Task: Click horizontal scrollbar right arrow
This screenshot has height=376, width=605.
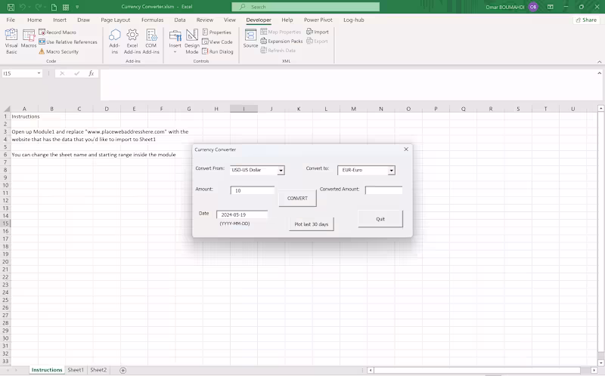Action: pyautogui.click(x=594, y=370)
